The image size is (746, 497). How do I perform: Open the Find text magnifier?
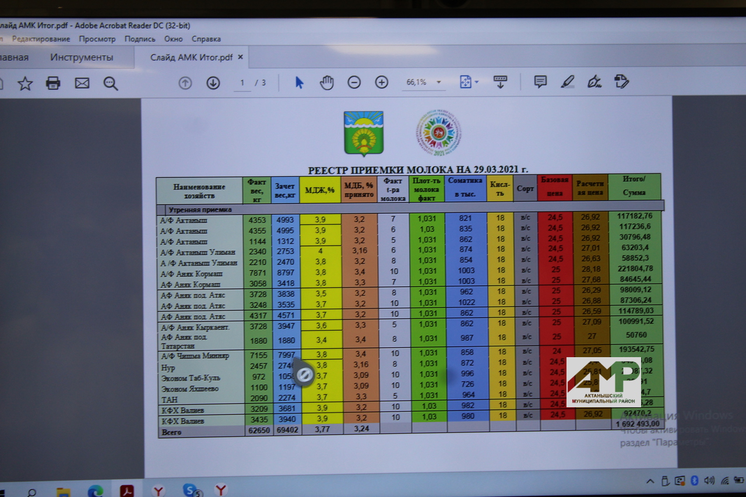111,83
